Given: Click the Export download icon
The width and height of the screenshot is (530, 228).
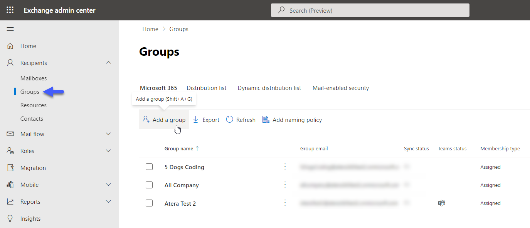Looking at the screenshot, I should (196, 120).
